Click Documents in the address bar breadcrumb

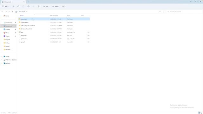pyautogui.click(x=22, y=12)
